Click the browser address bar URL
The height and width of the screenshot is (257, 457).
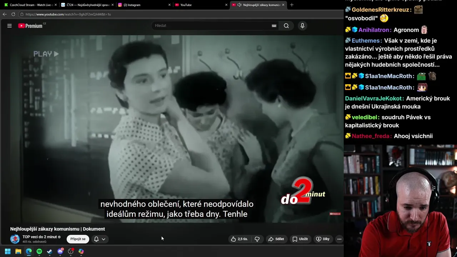point(68,14)
